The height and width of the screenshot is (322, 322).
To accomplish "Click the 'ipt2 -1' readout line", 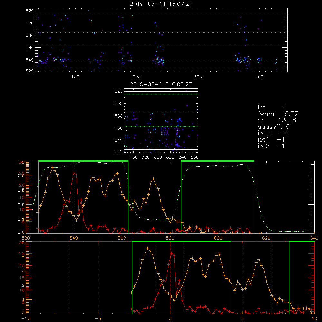I will (271, 146).
